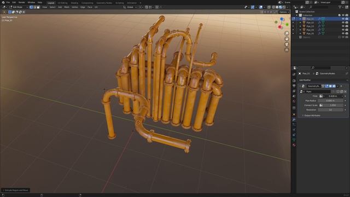This screenshot has width=350, height=197.
Task: Open the viewport View menu
Action: point(45,7)
